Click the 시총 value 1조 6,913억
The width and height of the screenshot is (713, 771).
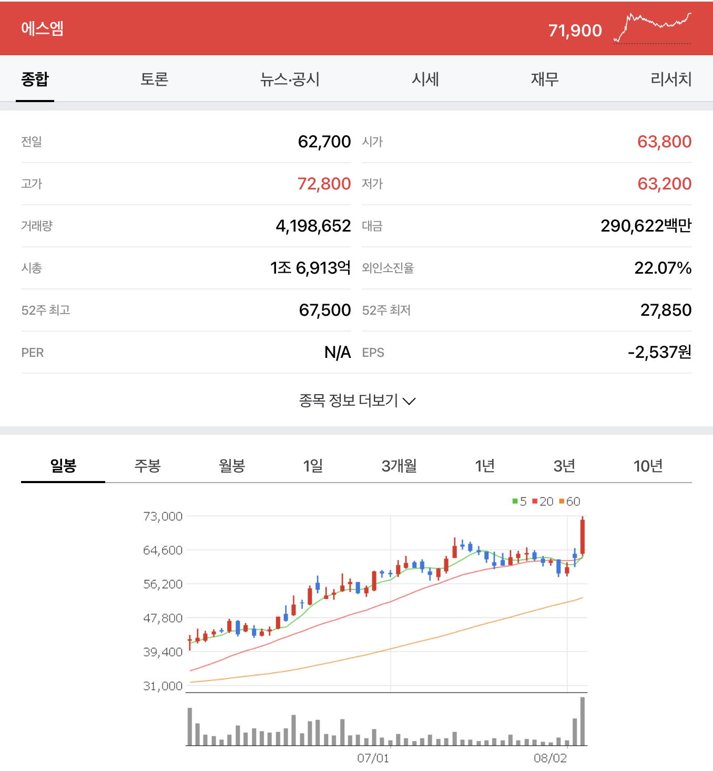click(310, 268)
